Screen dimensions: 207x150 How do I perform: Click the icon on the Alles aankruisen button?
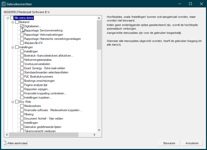[5, 143]
